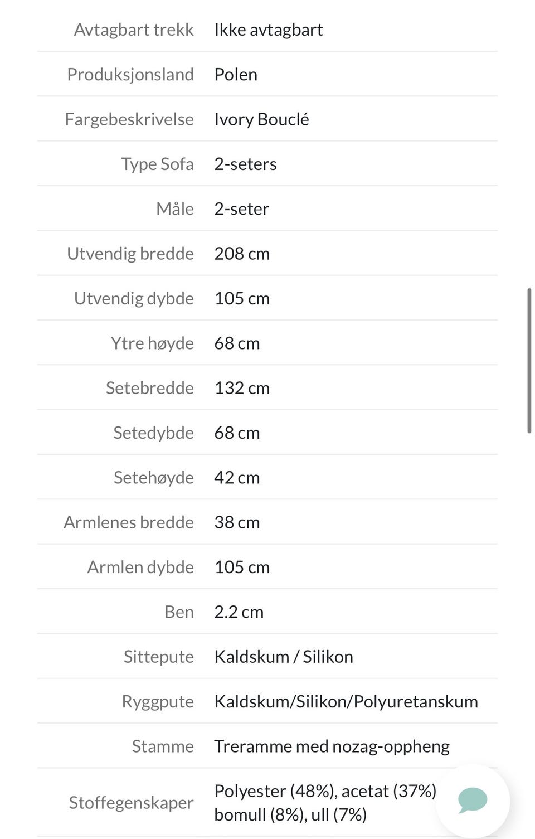The height and width of the screenshot is (839, 535).
Task: Click the vertical scrollbar thumb
Action: click(529, 360)
